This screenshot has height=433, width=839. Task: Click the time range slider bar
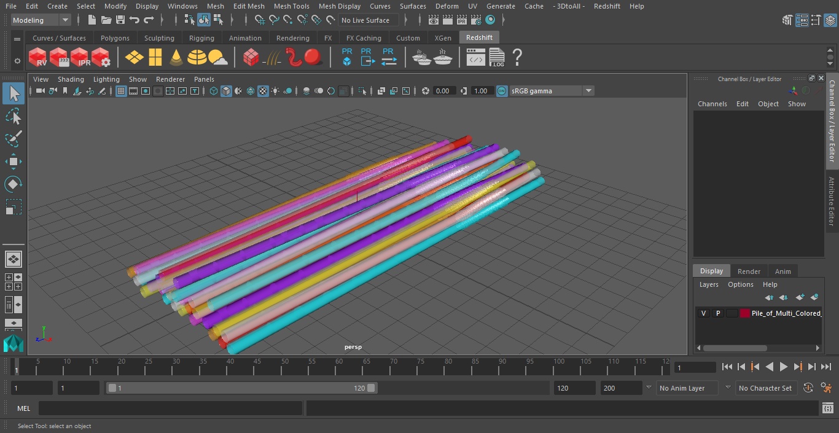tap(242, 388)
